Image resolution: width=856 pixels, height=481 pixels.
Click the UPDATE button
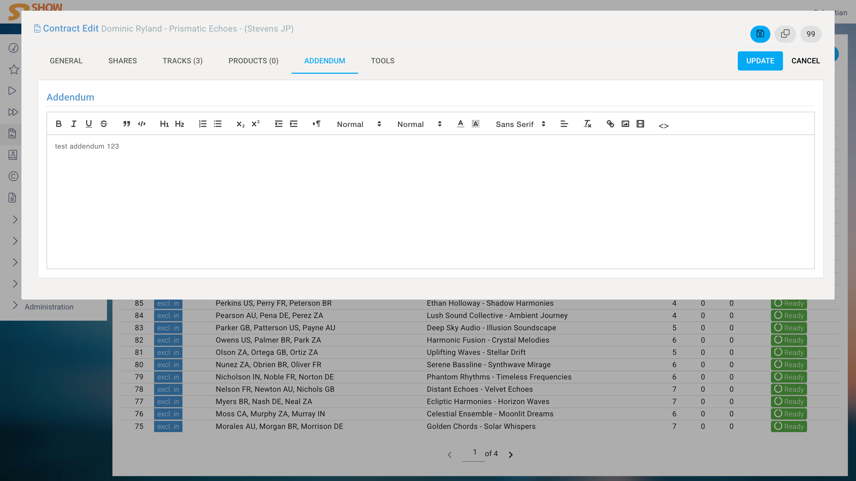coord(760,61)
